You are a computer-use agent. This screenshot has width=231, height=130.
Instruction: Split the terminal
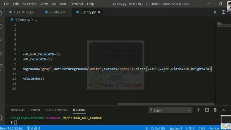coord(207,110)
